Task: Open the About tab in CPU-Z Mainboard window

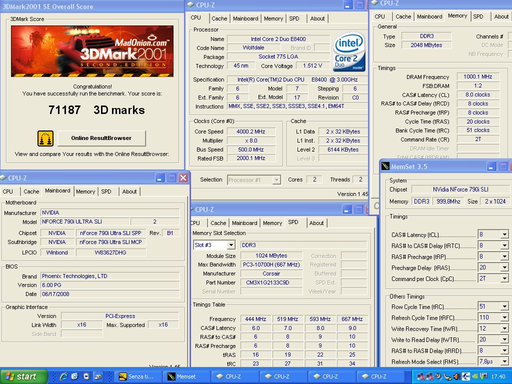Action: pos(129,191)
